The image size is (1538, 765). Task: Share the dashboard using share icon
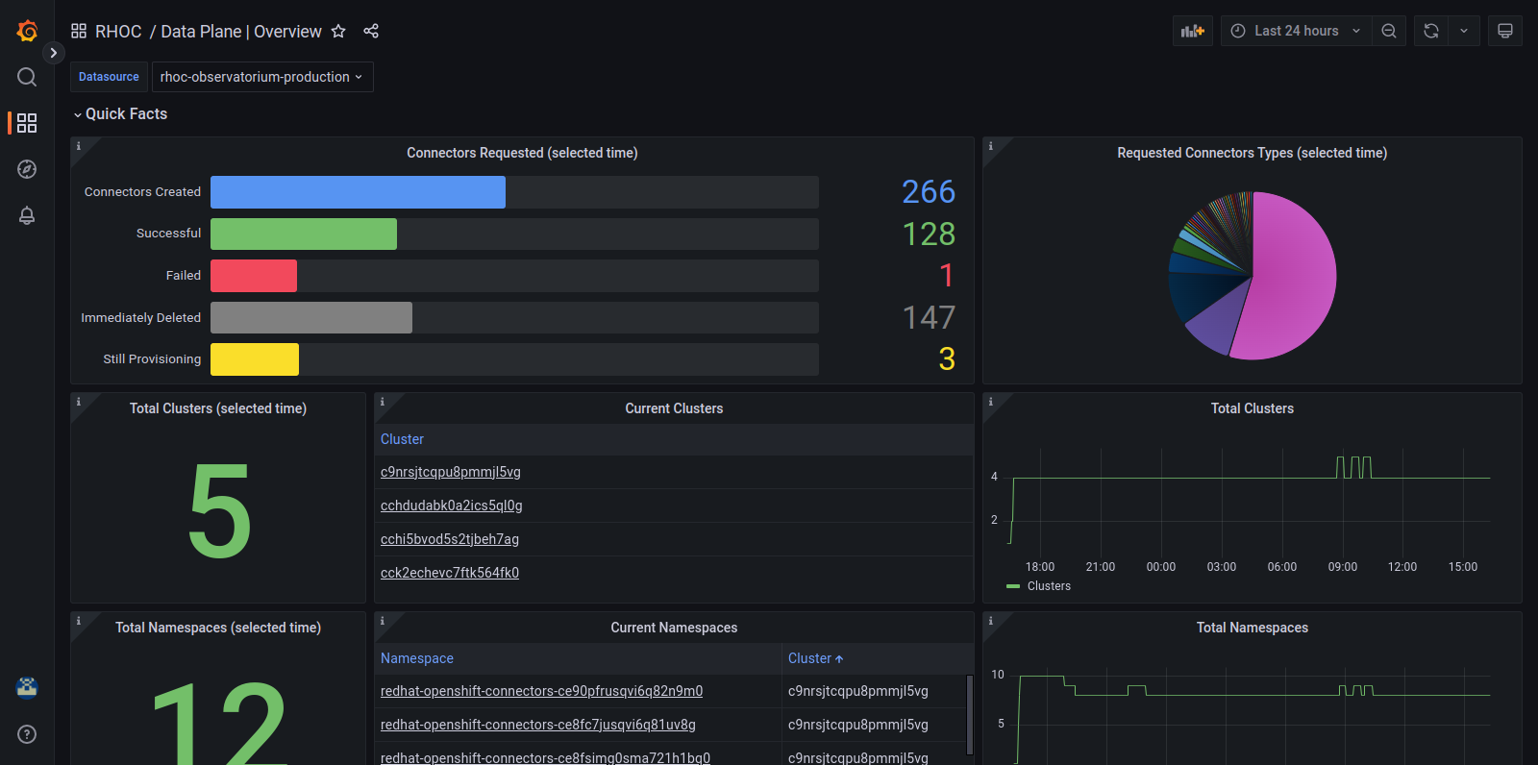coord(371,31)
